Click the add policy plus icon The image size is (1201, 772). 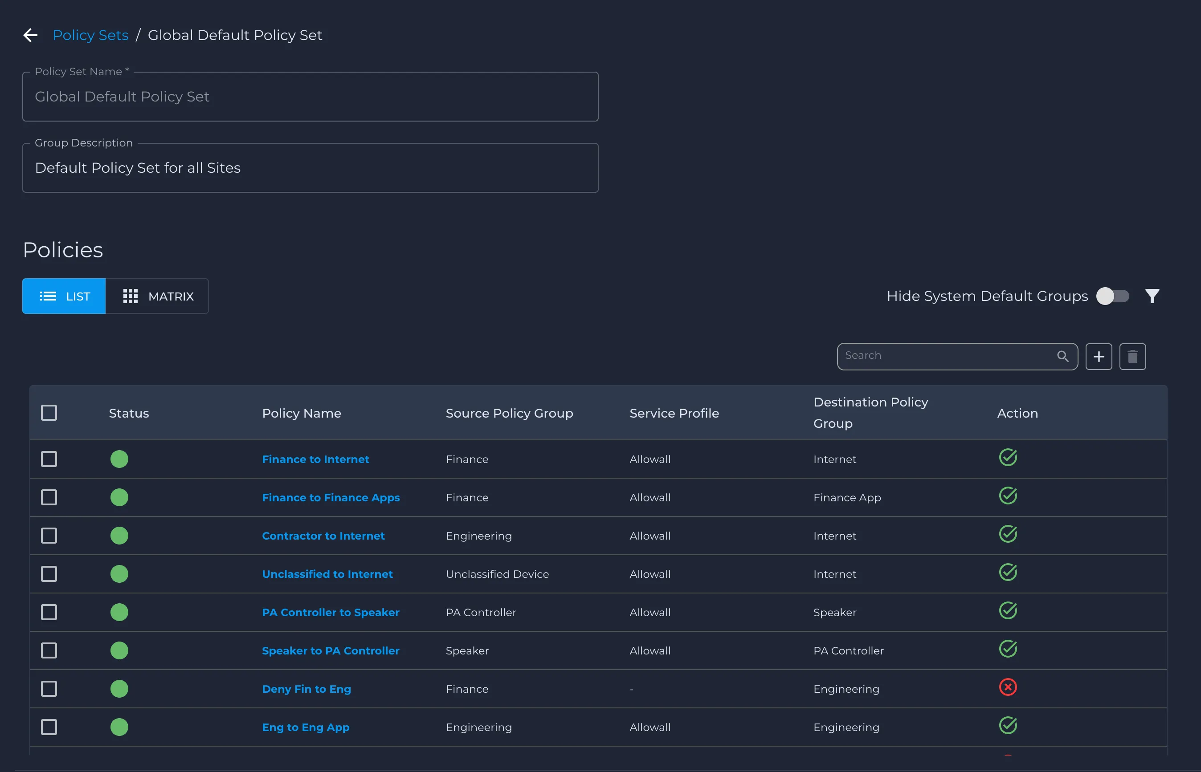(x=1099, y=357)
